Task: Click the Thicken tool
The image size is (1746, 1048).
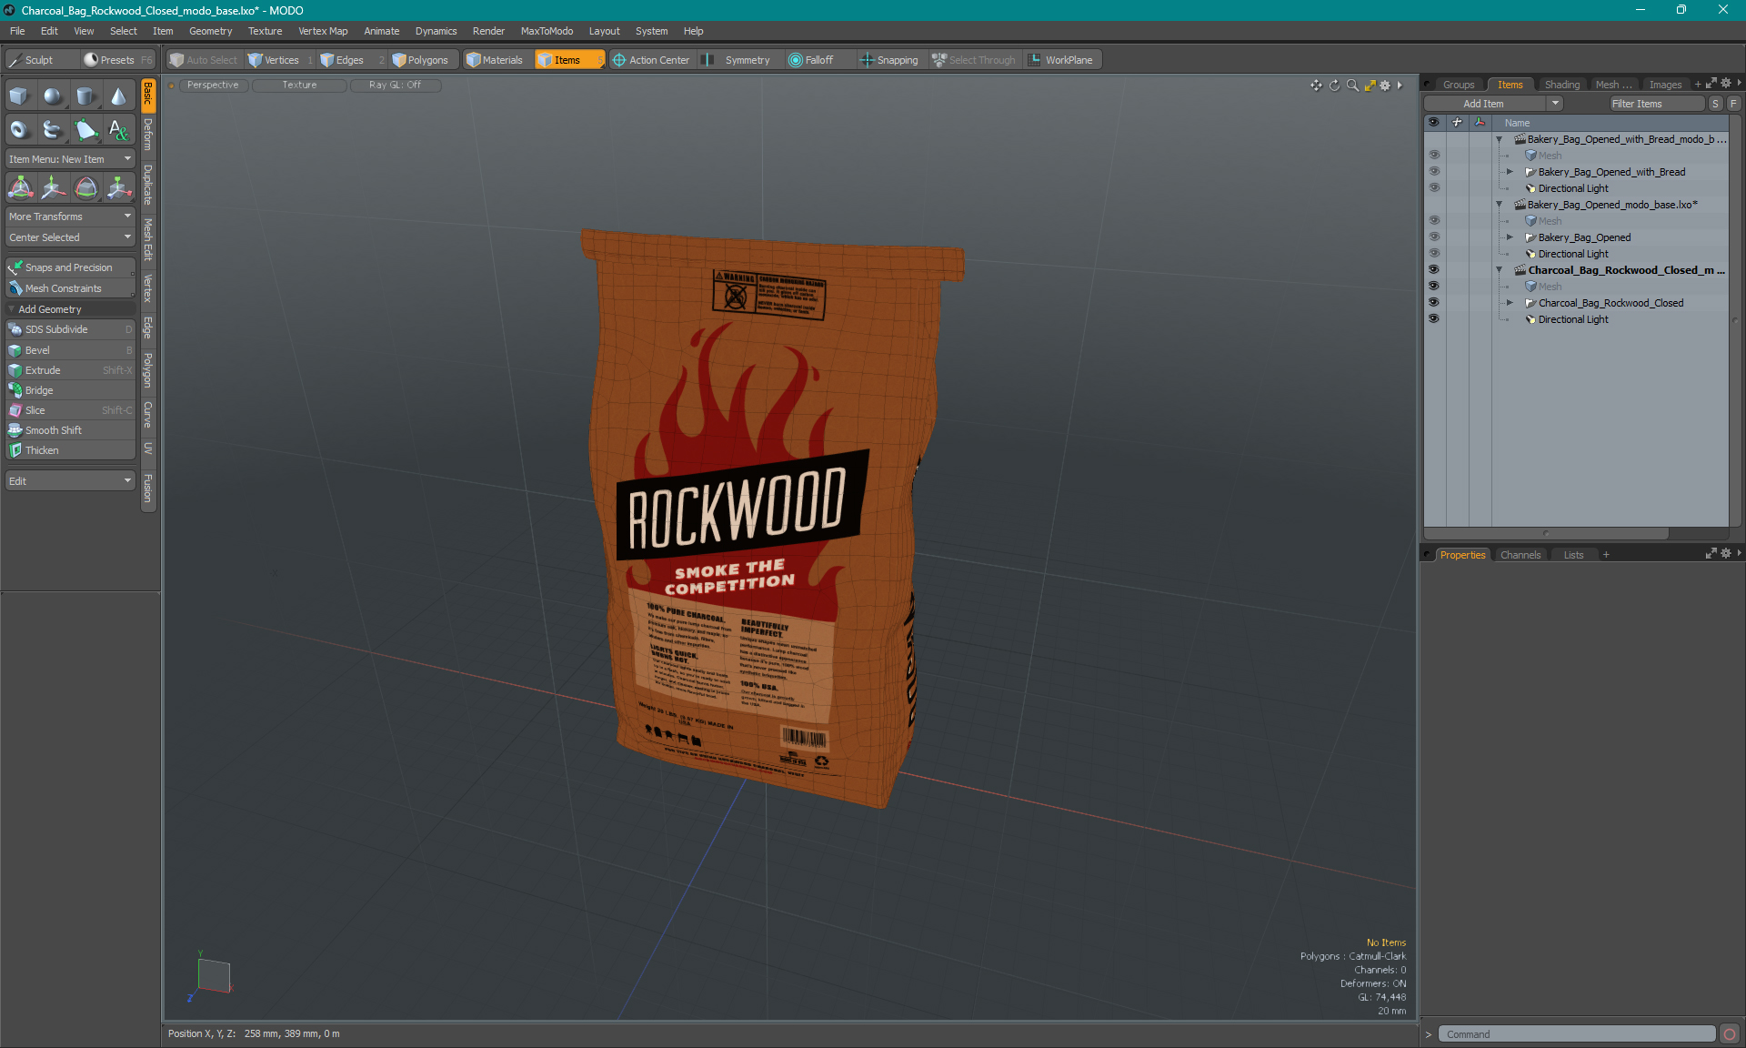Action: 70,450
